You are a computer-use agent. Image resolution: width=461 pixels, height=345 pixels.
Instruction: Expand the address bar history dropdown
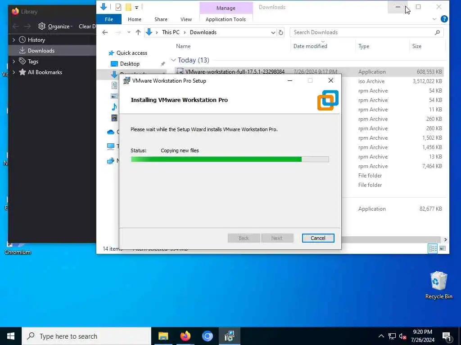[273, 32]
